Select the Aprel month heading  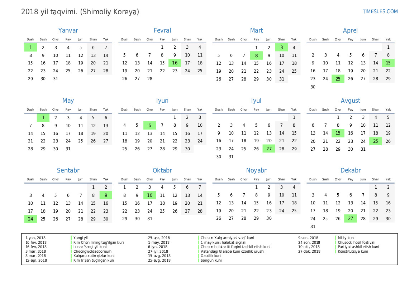[x=350, y=30]
